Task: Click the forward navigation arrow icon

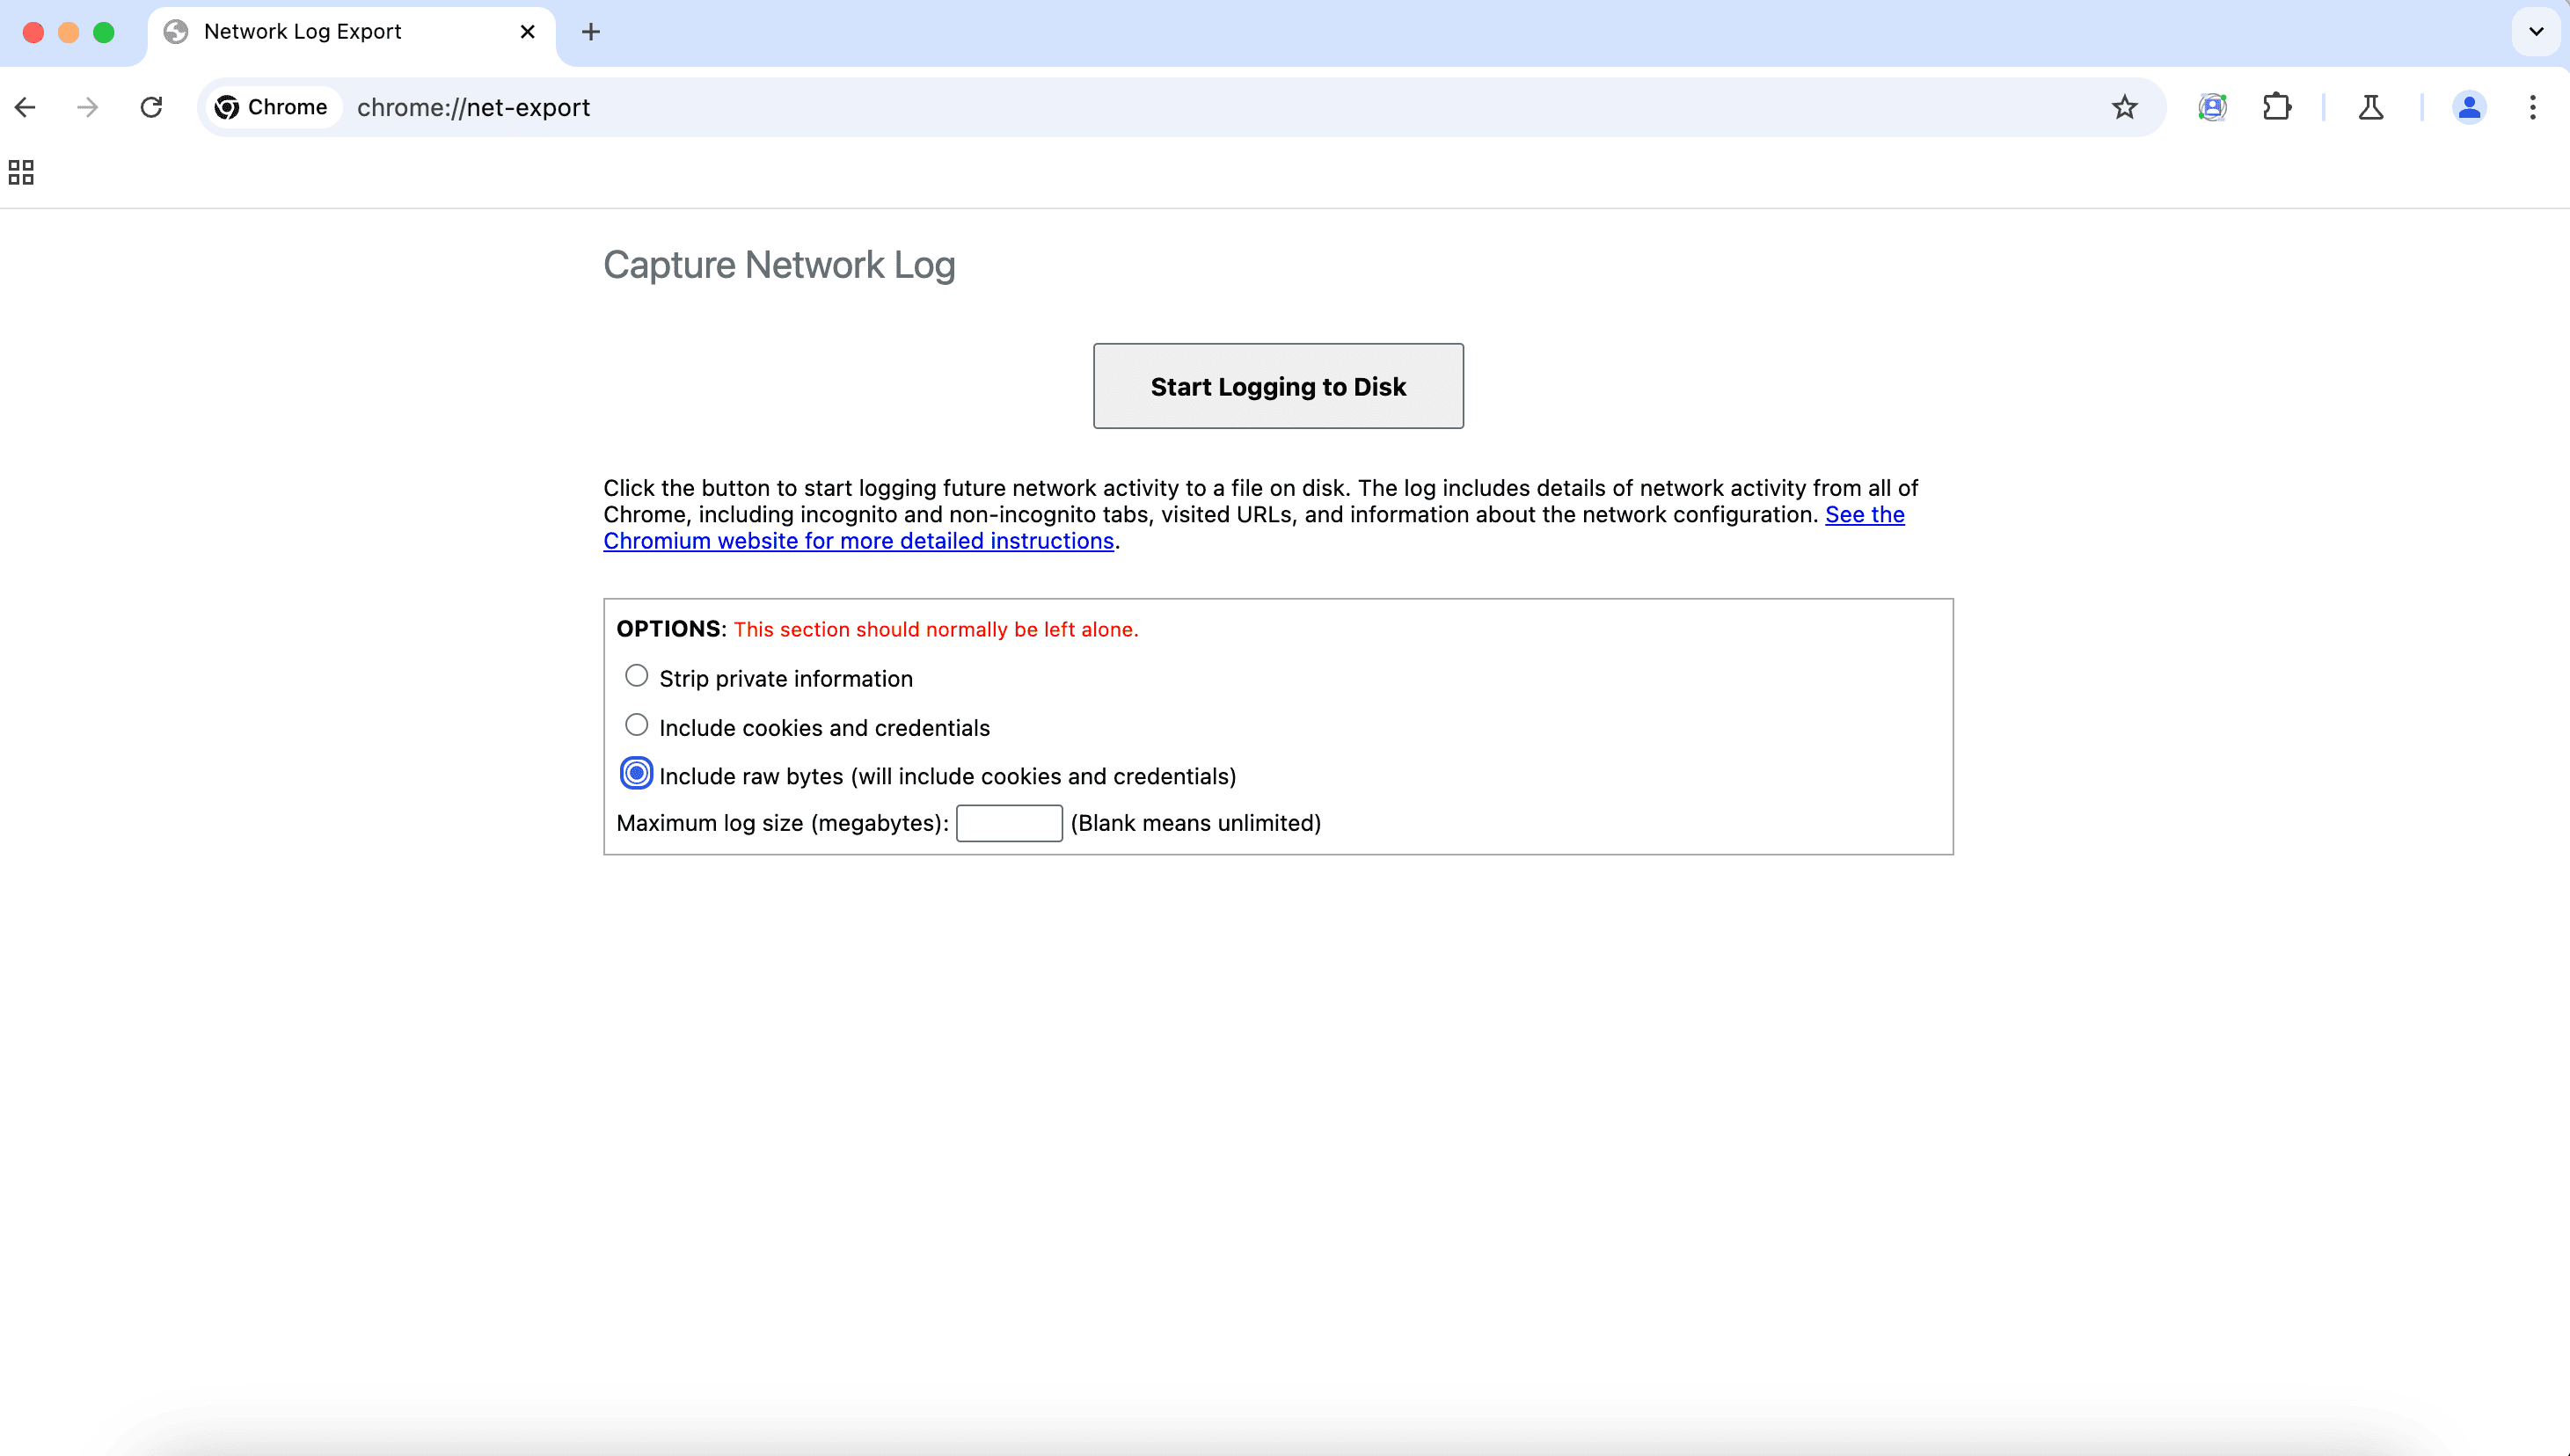Action: [x=84, y=106]
